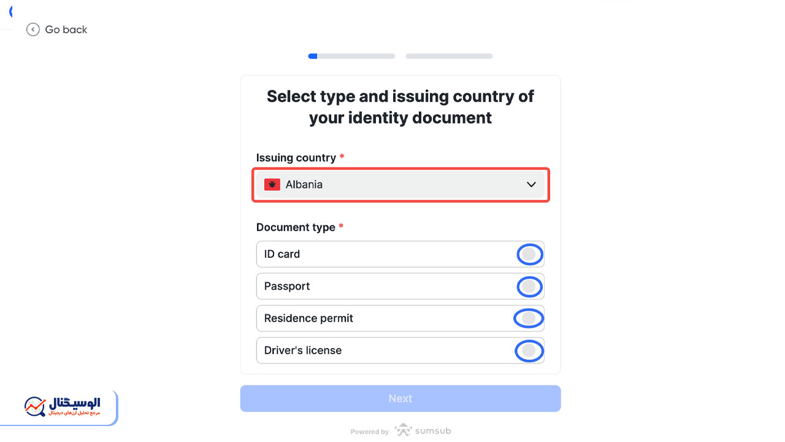Click the Go back arrow icon

tap(33, 29)
